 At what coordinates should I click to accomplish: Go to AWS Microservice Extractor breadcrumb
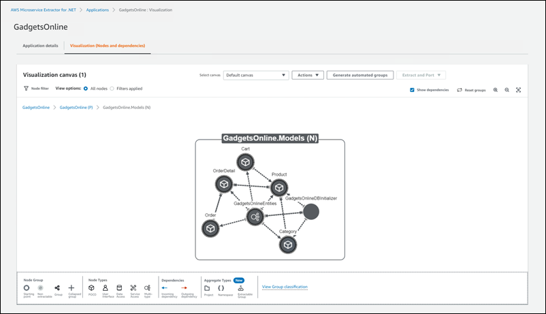43,10
